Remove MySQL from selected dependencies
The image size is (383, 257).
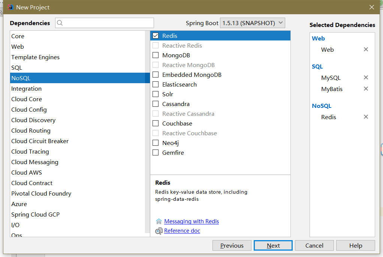point(366,78)
